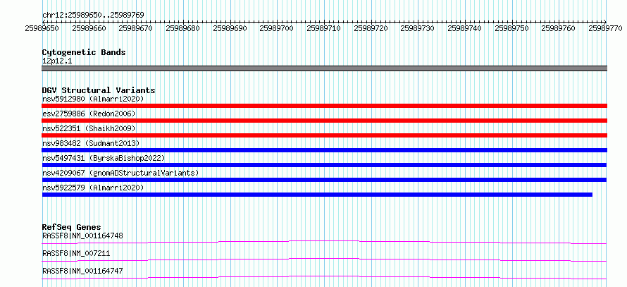Screen dimensions: 627x287
Task: Click the nsv522351 (Shaikh2009) label
Action: (89, 128)
